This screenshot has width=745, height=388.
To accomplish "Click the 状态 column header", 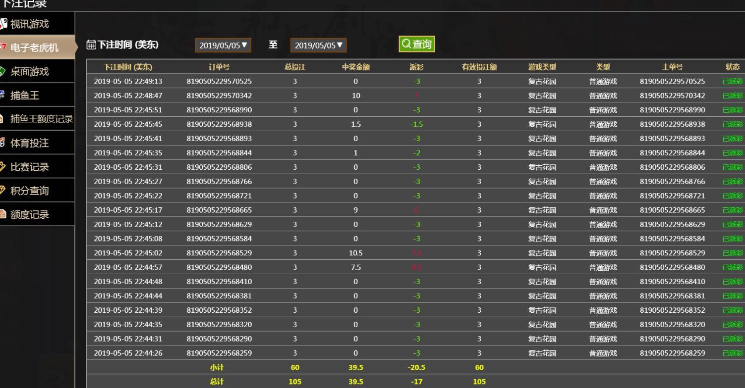I will tap(732, 67).
